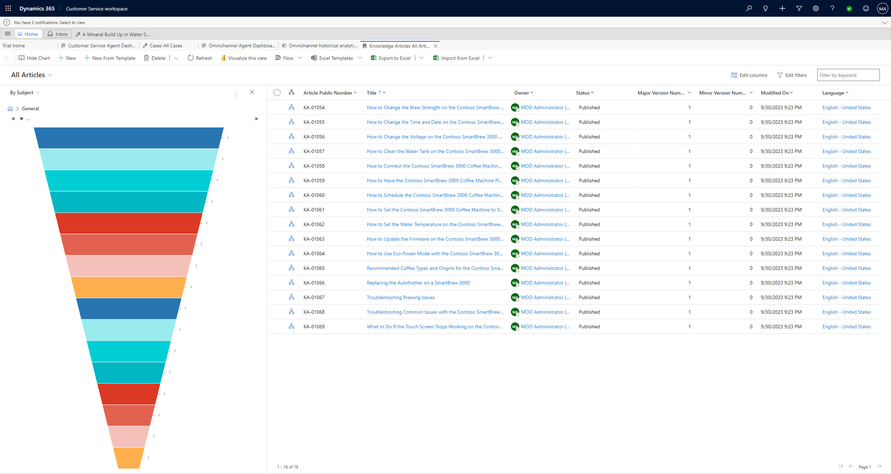Screen dimensions: 891x474
Task: Expand the notification bar chevron
Action: (884, 23)
